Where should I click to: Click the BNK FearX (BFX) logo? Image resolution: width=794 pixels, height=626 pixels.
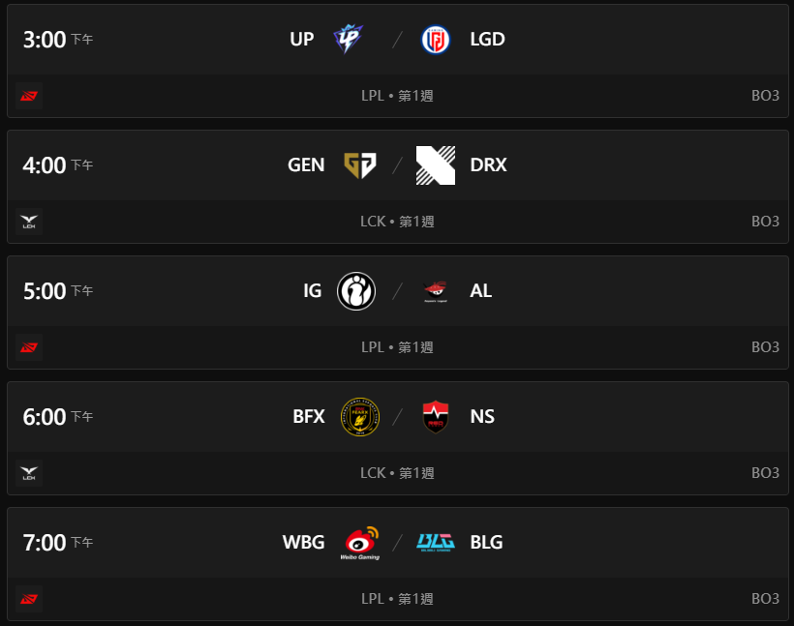tap(360, 416)
